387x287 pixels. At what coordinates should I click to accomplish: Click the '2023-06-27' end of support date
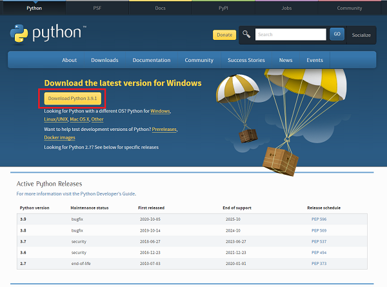(x=235, y=242)
